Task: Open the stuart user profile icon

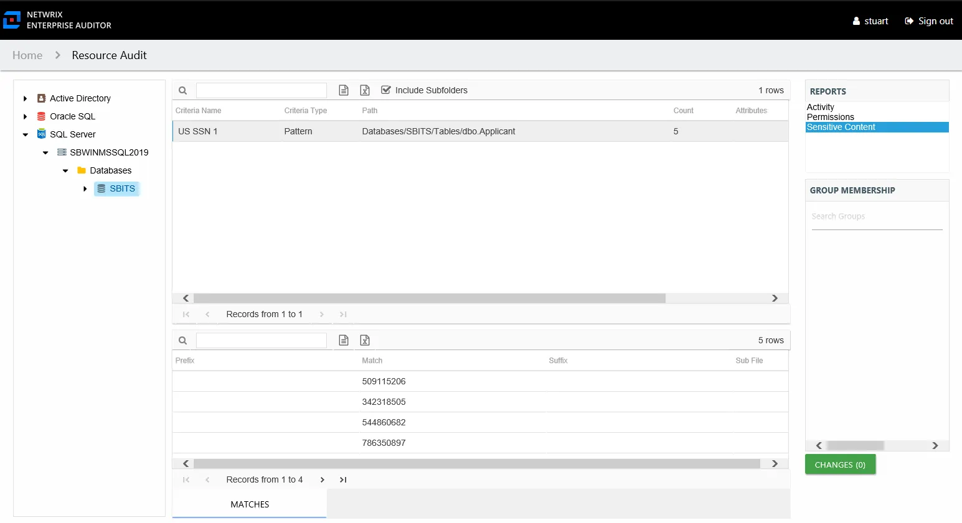Action: click(856, 21)
